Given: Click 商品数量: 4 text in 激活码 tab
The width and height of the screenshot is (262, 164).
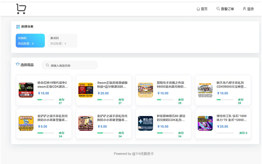Looking at the screenshot, I should pos(58,44).
